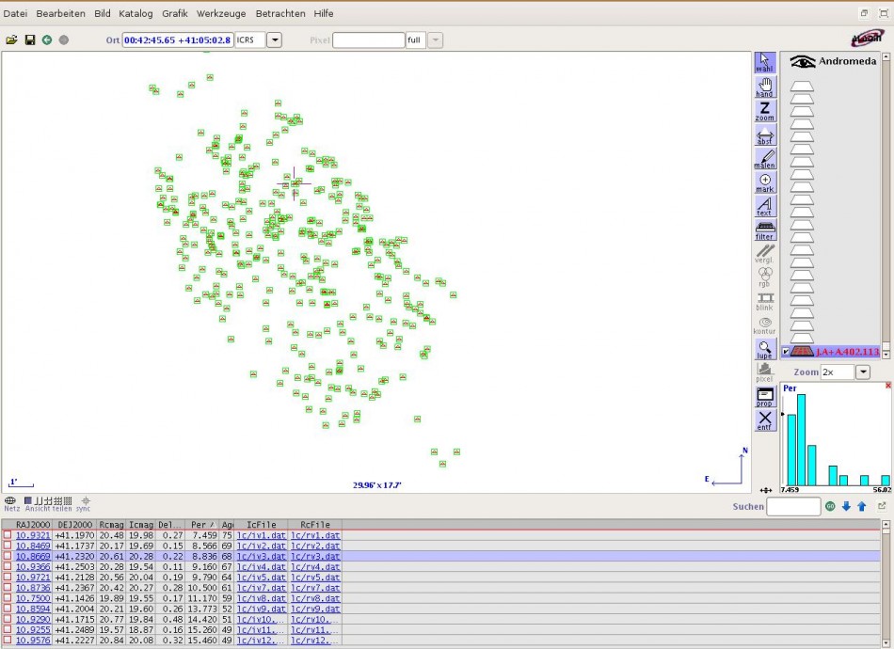Click the 'entf' delete tool
The image size is (894, 649).
[x=764, y=420]
